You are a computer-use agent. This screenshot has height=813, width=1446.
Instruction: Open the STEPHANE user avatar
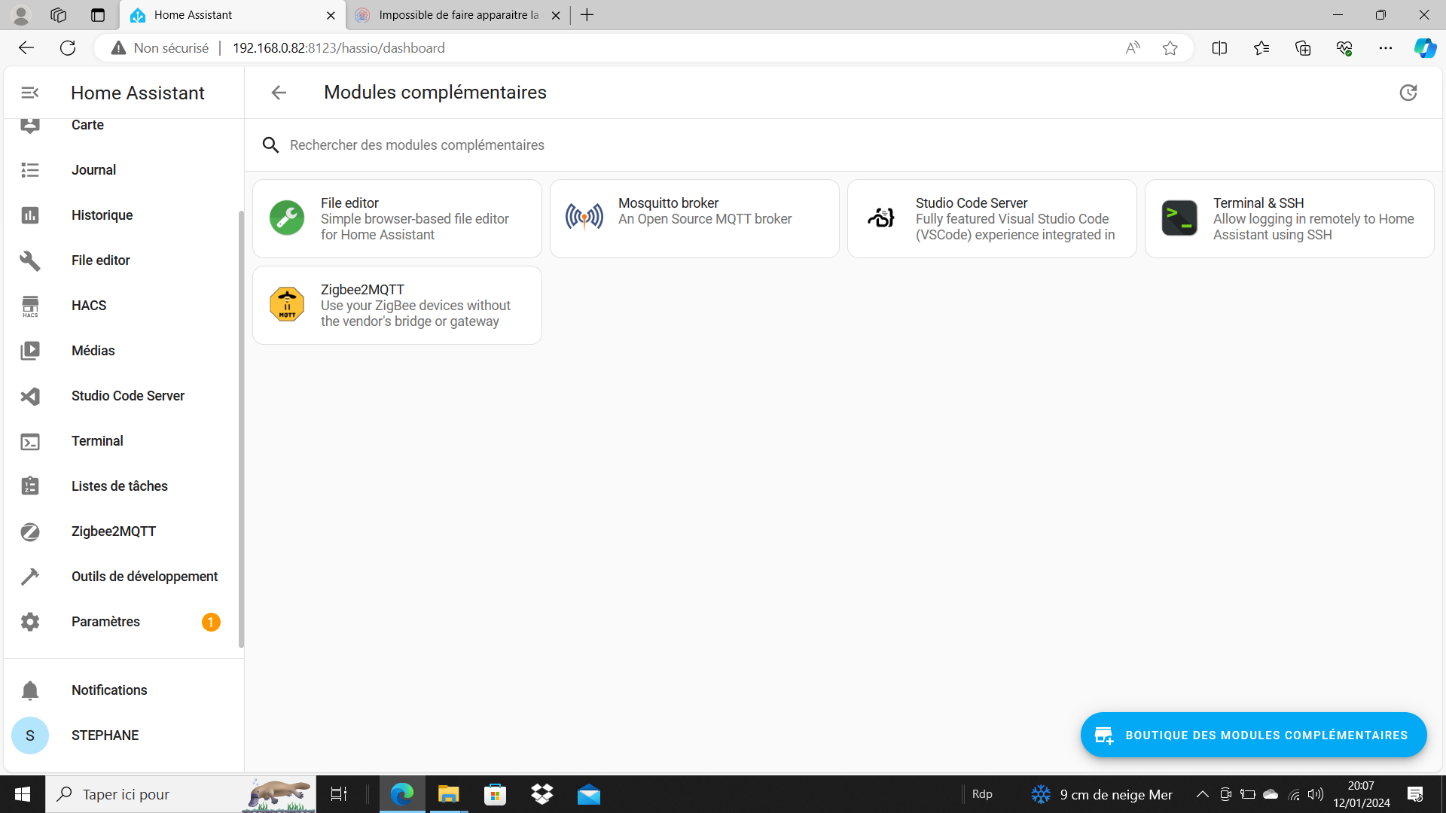click(x=30, y=735)
